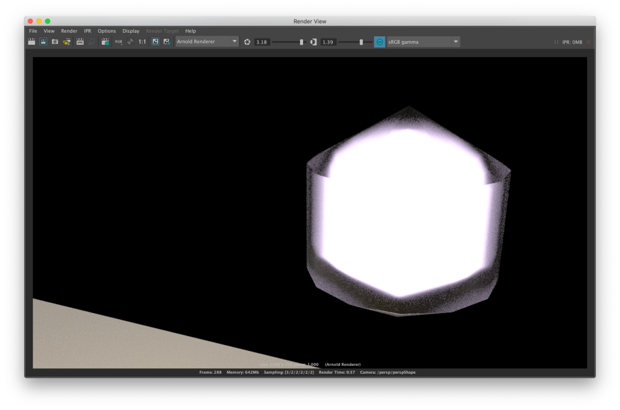Open the Arnold Renderer dropdown
The width and height of the screenshot is (620, 410).
point(207,42)
